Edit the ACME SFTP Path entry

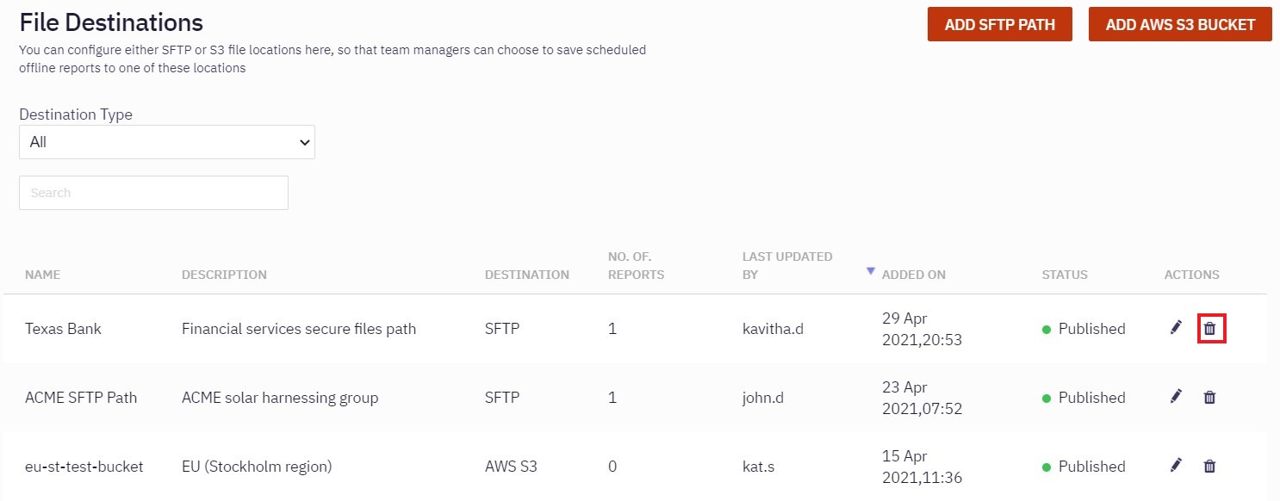[x=1176, y=397]
